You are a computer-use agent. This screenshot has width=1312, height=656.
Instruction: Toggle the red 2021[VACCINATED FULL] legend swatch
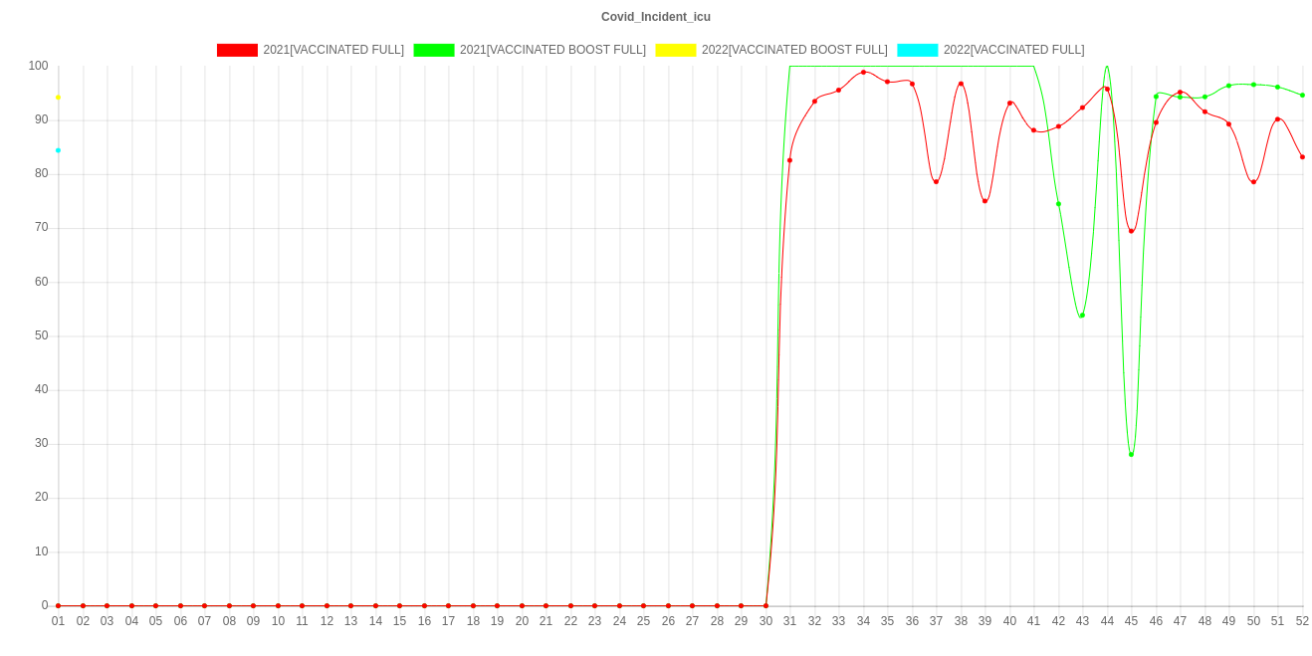(237, 50)
